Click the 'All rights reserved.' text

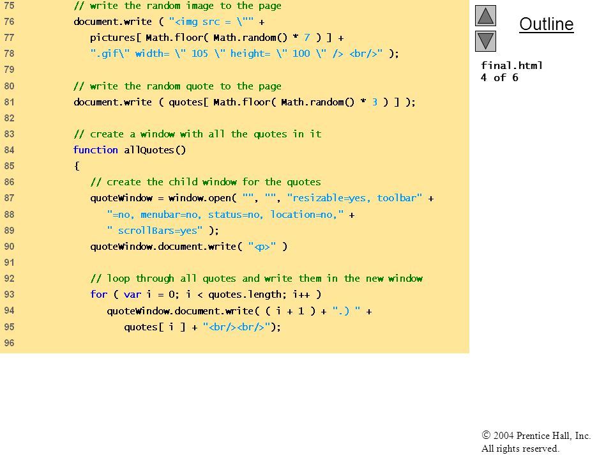520,448
